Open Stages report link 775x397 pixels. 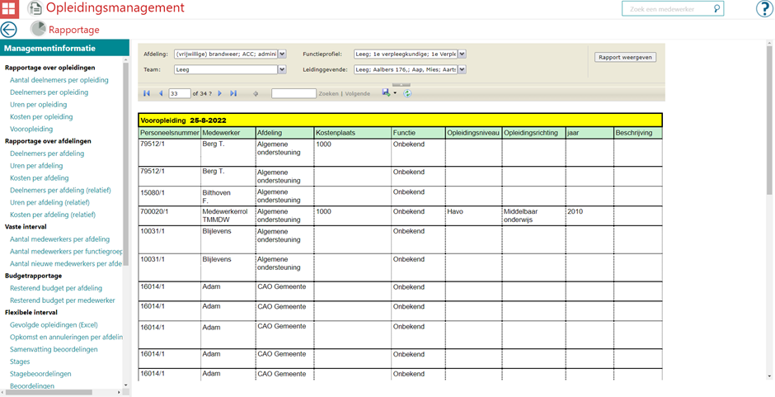(20, 362)
